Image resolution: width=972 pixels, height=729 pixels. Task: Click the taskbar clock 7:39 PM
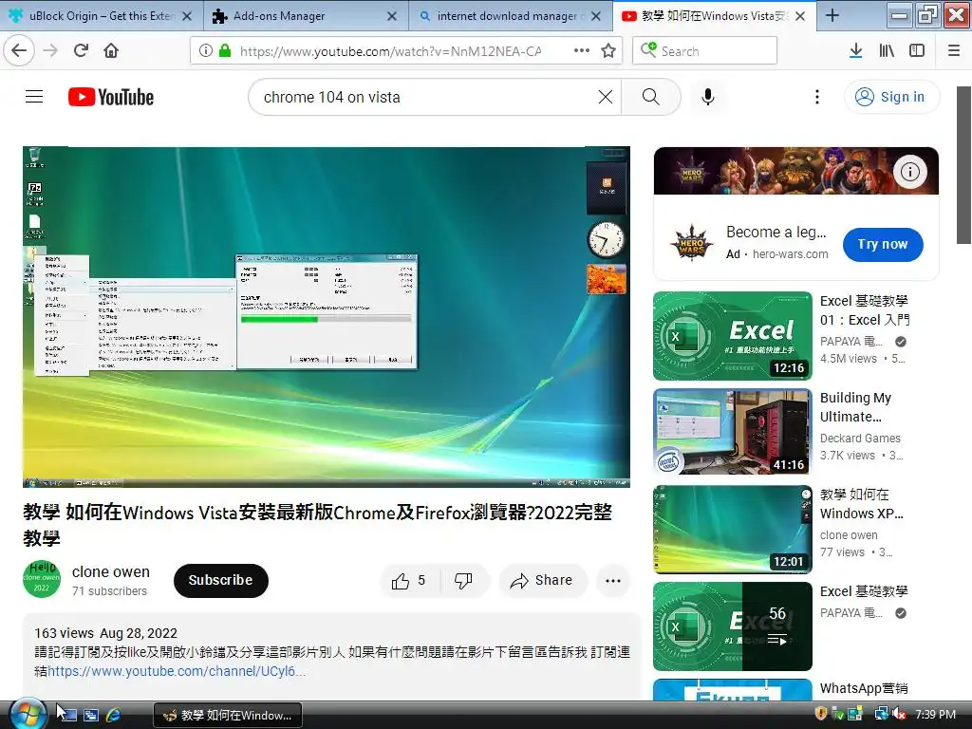(935, 714)
